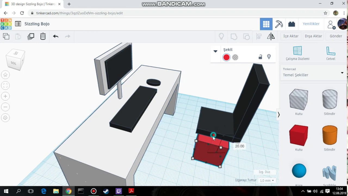Hide the selected shape with the inspector lightbulb
Viewport: 348px width, 196px height.
269,57
